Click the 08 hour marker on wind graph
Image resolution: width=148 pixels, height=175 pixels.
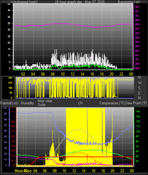coord(53,74)
